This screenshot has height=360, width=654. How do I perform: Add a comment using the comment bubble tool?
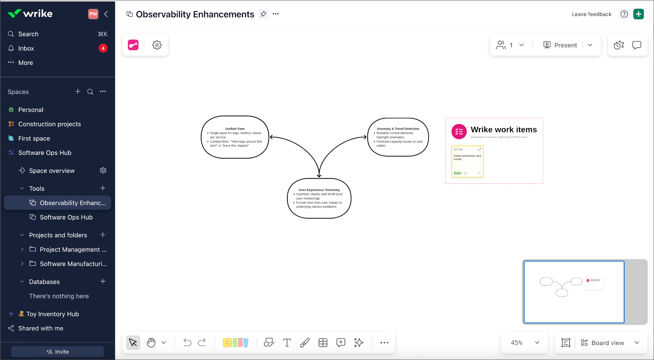click(341, 342)
